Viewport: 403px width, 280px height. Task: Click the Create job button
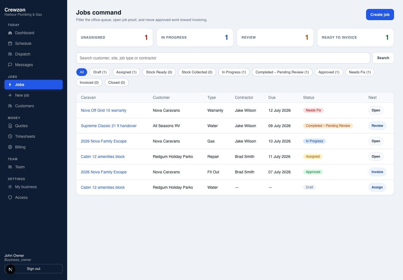pos(380,15)
